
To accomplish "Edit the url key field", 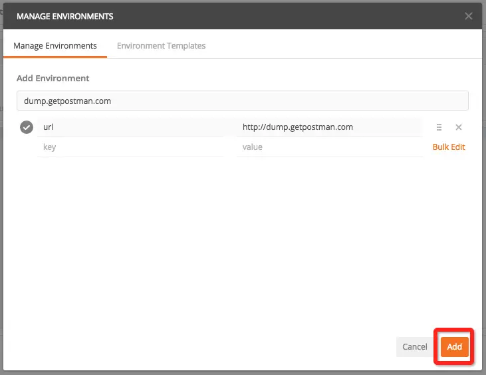I will pyautogui.click(x=130, y=127).
